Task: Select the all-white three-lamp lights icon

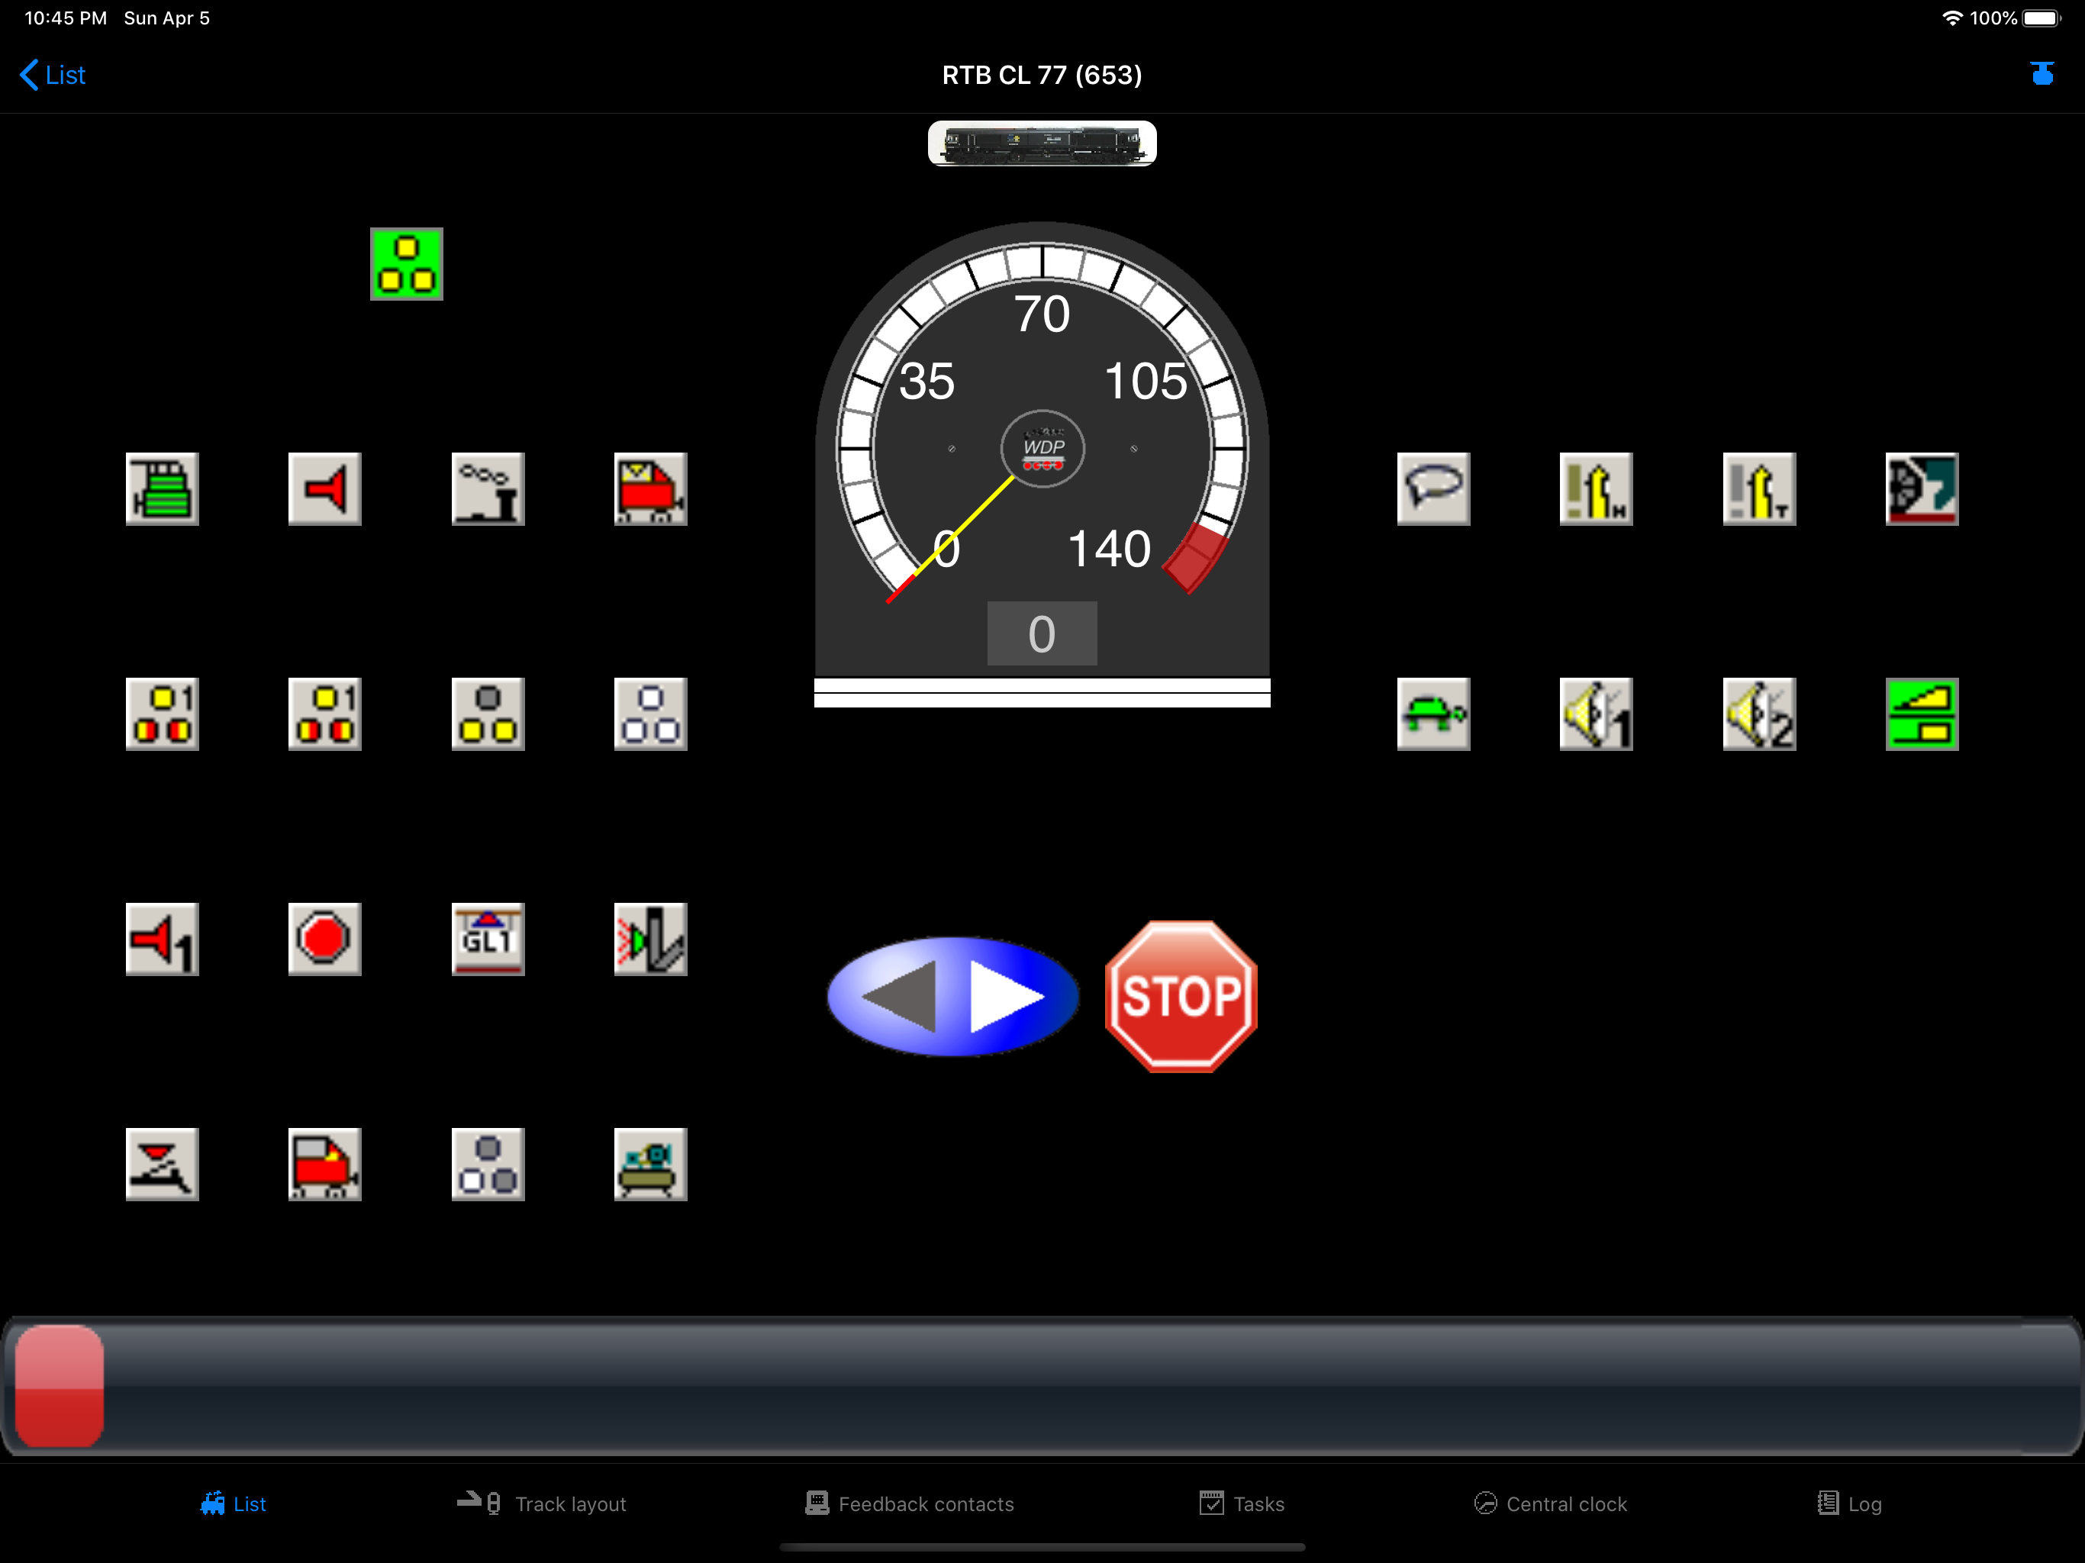Action: pos(650,714)
